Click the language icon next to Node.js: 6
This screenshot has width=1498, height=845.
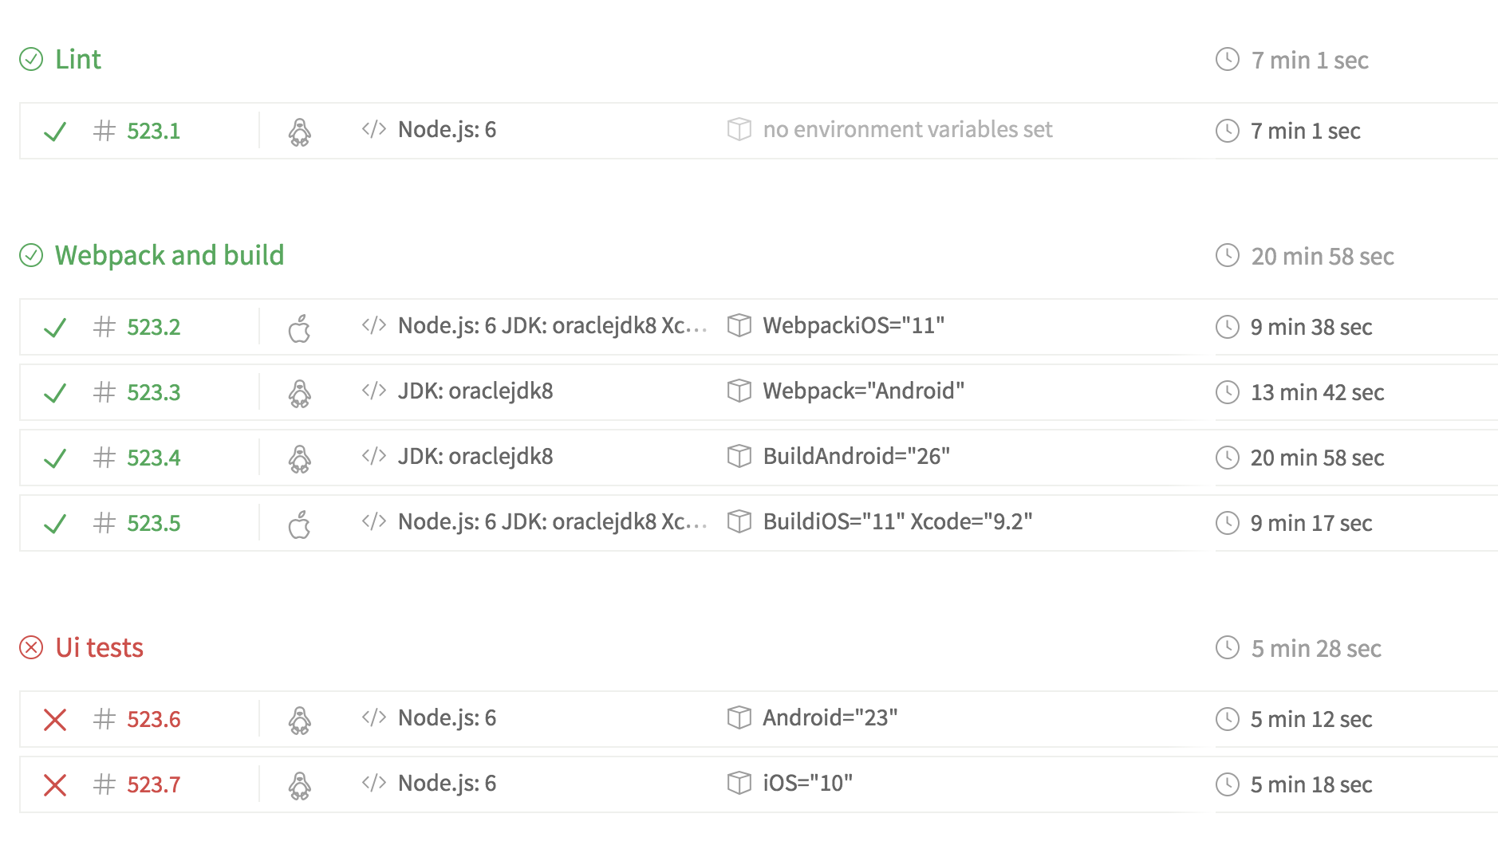coord(374,130)
